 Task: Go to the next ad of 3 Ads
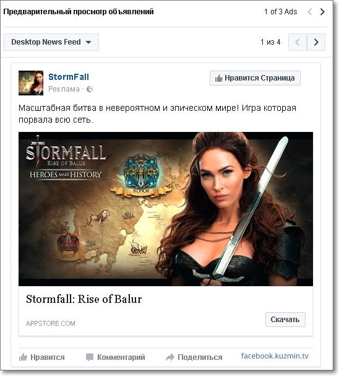point(322,12)
